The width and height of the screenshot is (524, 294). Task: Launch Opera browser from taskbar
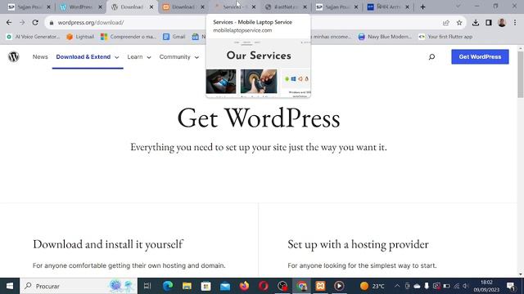264,286
